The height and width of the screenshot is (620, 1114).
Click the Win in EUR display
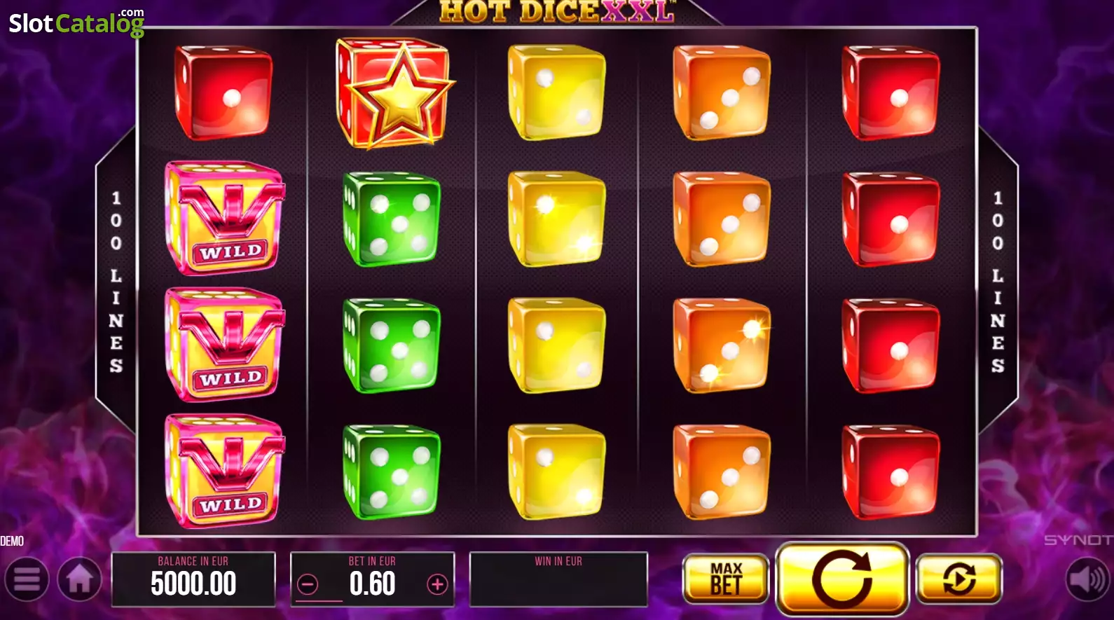(558, 579)
